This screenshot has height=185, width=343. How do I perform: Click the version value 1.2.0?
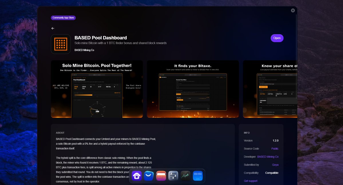pos(275,140)
